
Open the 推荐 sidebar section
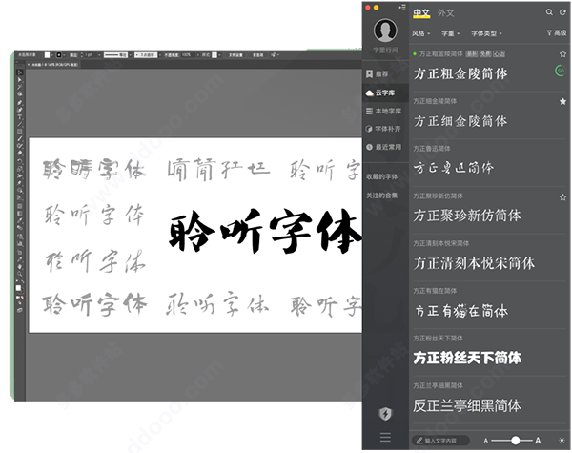pyautogui.click(x=385, y=74)
